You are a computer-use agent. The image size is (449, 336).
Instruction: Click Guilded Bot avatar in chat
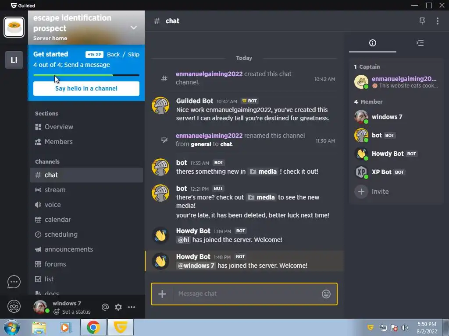click(160, 105)
